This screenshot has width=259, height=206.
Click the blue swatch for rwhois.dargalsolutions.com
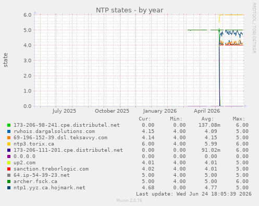[9, 131]
